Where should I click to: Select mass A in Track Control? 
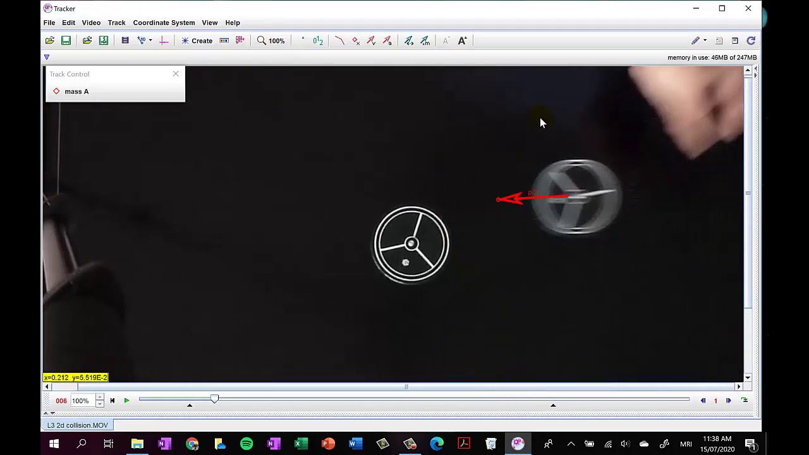click(71, 92)
